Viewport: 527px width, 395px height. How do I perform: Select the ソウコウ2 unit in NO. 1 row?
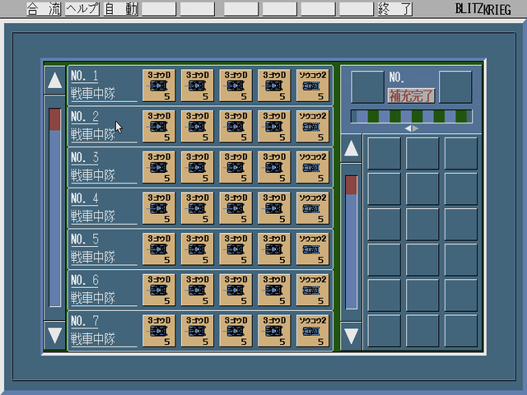click(x=313, y=86)
